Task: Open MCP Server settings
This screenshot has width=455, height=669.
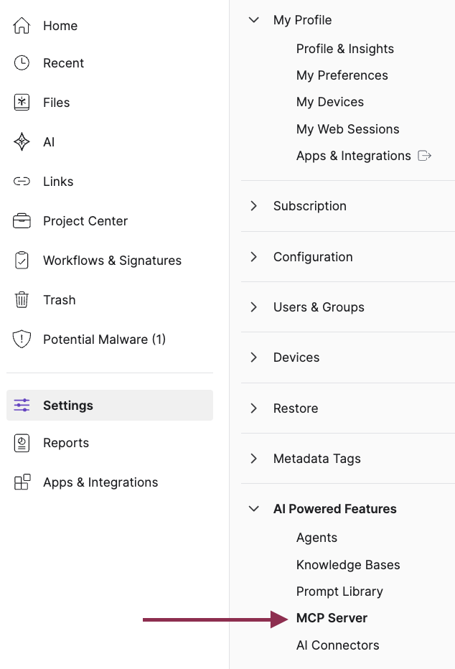Action: 332,618
